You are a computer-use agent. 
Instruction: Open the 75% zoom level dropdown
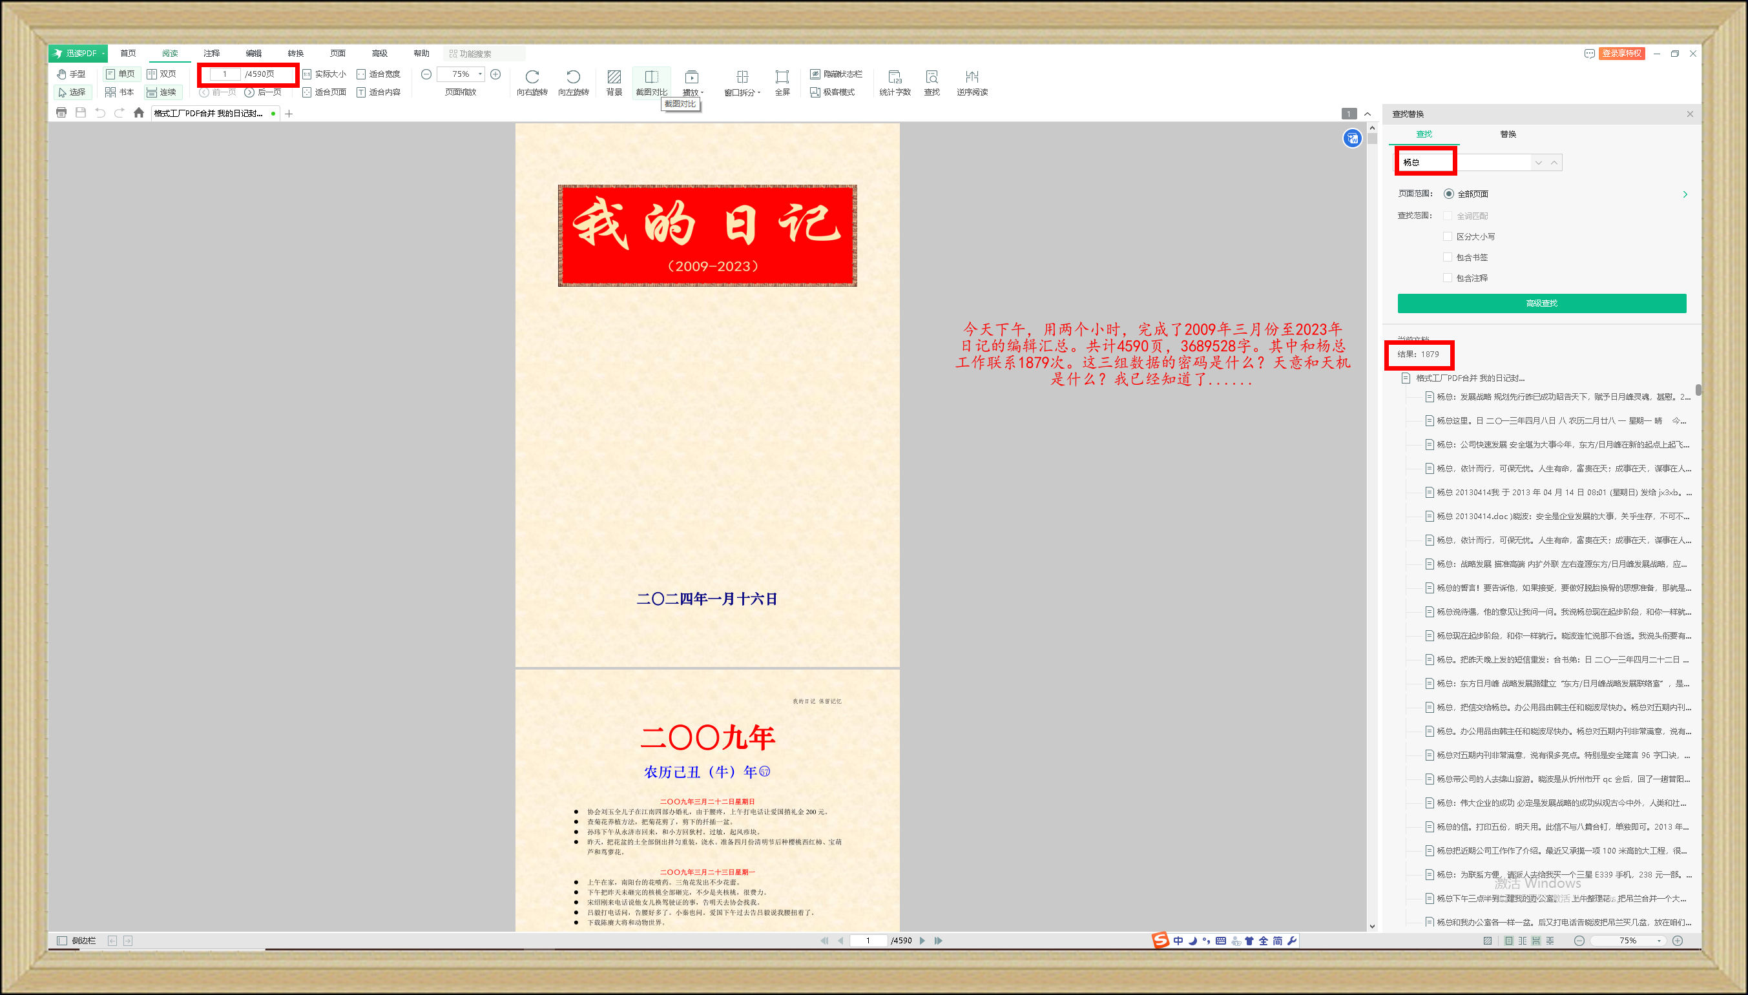(x=480, y=74)
